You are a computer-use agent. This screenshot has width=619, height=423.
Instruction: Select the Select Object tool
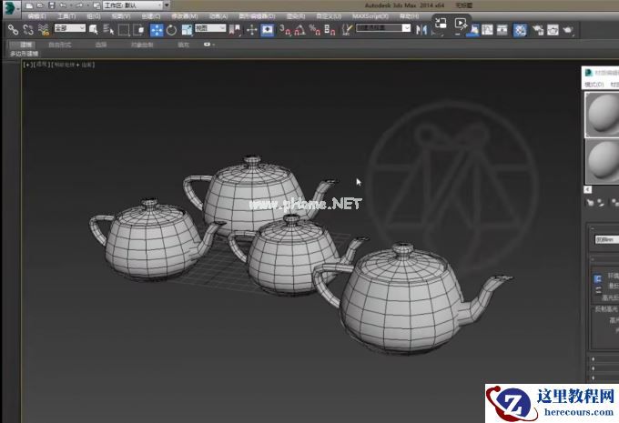pos(93,29)
